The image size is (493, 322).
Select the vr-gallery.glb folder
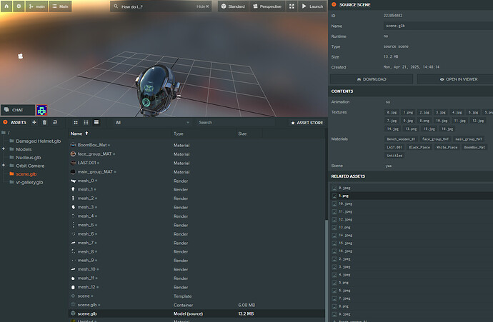point(29,182)
